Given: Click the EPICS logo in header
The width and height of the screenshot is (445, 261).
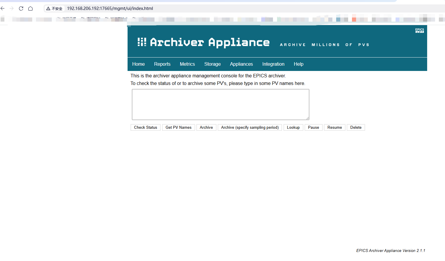Looking at the screenshot, I should pyautogui.click(x=420, y=30).
